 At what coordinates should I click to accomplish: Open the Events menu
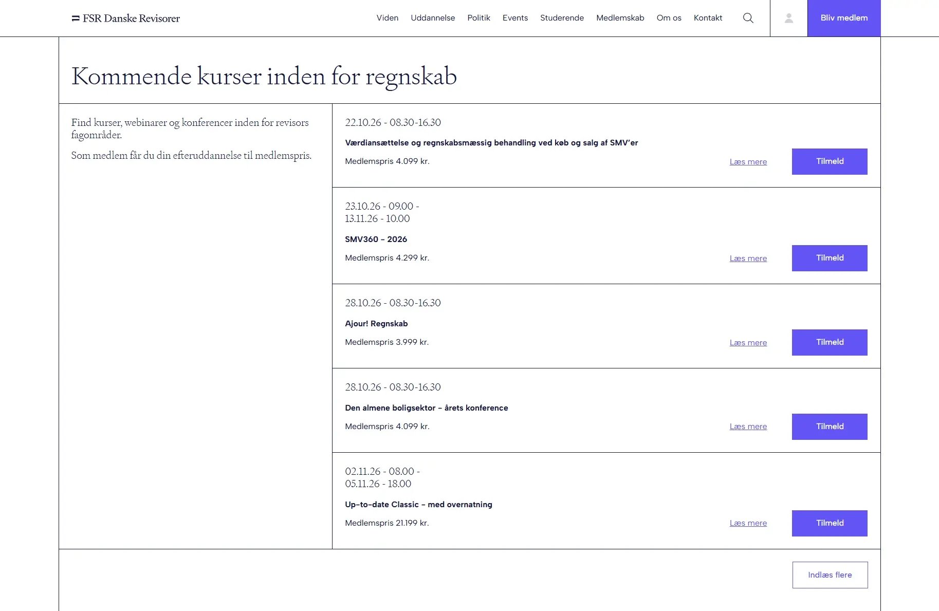(515, 18)
